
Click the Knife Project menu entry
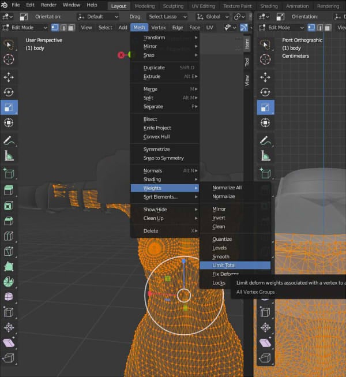coord(165,128)
